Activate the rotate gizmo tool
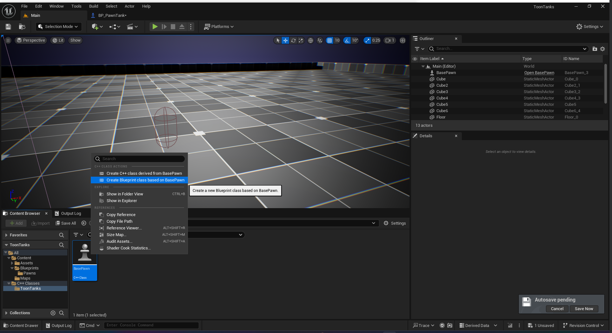 (293, 40)
